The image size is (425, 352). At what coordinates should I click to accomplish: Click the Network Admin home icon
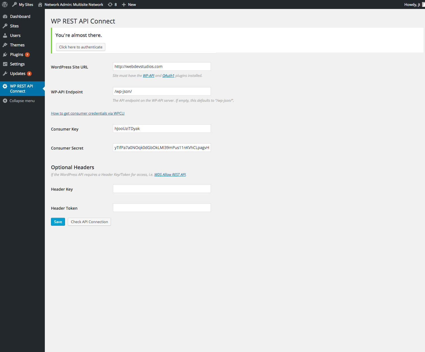click(40, 4)
